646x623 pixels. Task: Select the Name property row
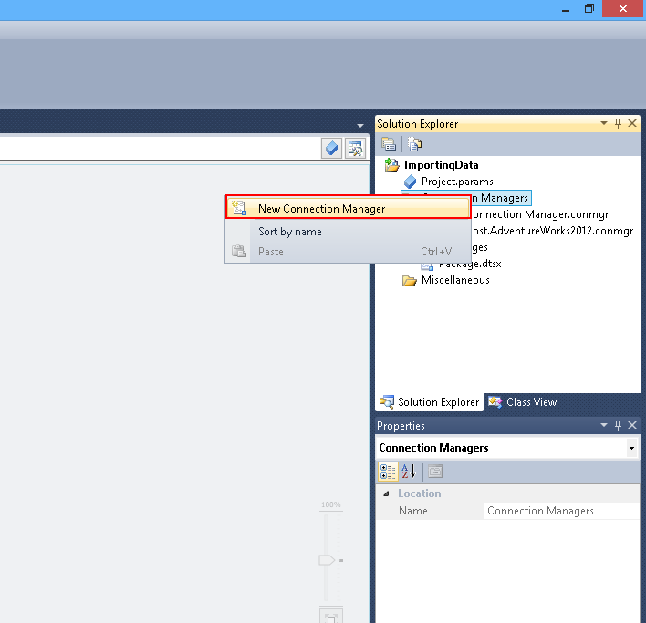pos(507,511)
